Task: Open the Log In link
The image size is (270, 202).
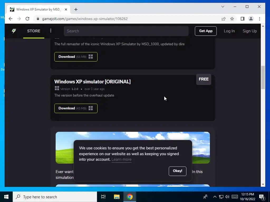Action: coord(229,31)
